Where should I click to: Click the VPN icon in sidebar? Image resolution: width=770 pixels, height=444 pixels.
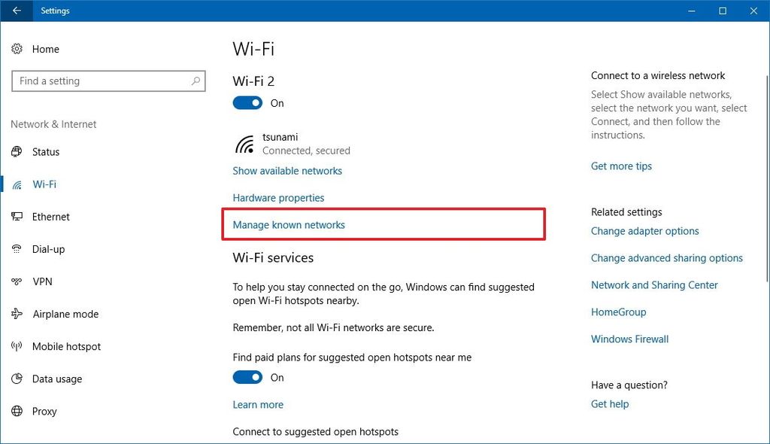pyautogui.click(x=17, y=281)
